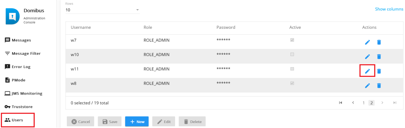Sort by Password column header
This screenshot has width=405, height=128.
[226, 27]
